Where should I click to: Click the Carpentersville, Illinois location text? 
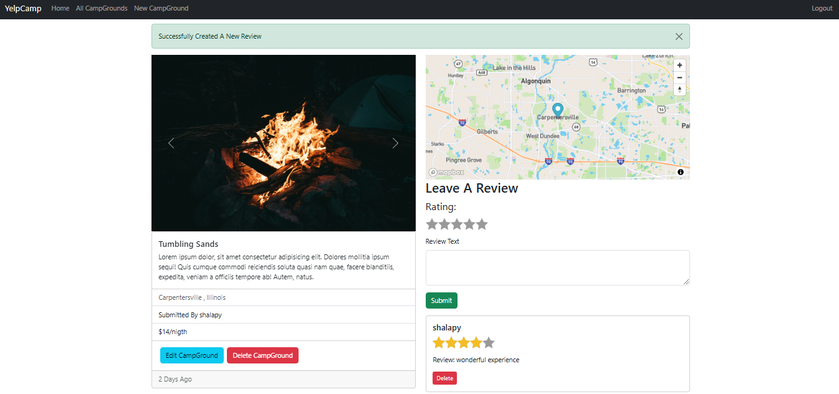[192, 297]
